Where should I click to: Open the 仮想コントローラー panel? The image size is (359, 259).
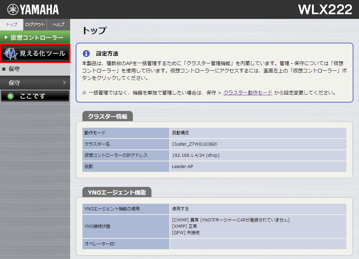coord(35,37)
